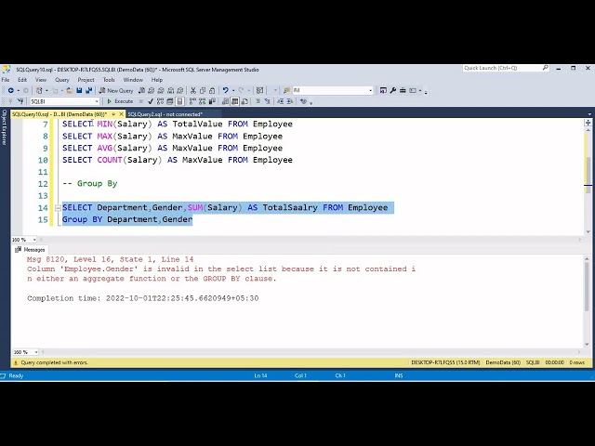The image size is (595, 446).
Task: Click the Uncomment Selected Lines icon
Action: [268, 101]
